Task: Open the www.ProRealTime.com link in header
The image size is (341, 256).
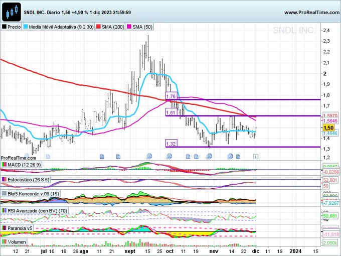Action: [x=311, y=13]
